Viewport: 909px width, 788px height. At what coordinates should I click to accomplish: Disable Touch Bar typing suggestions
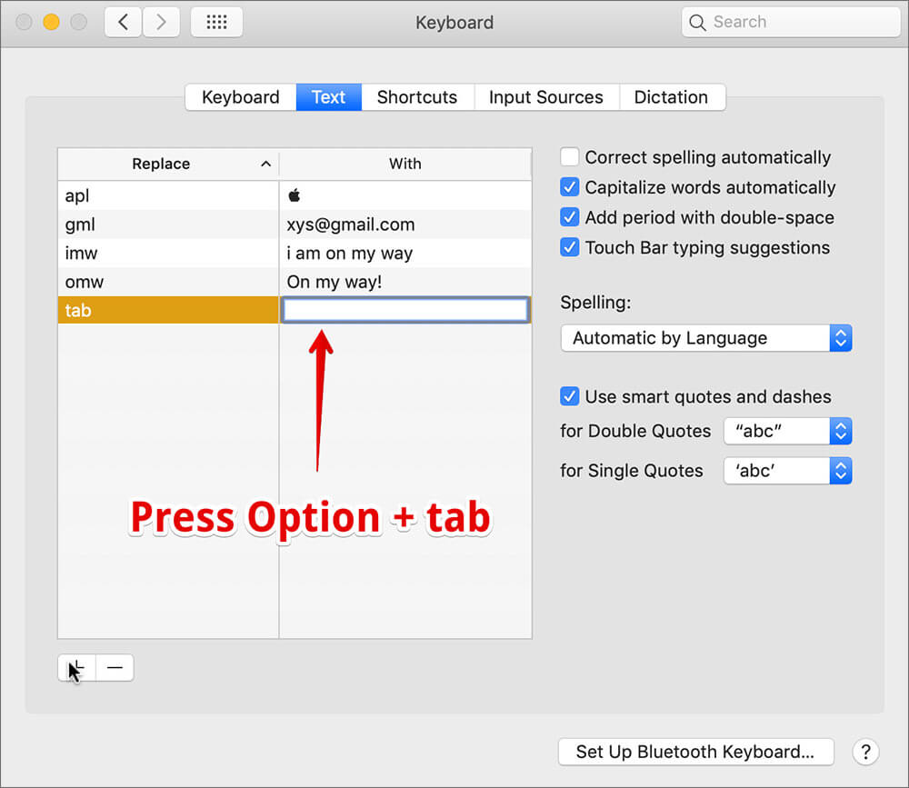pos(569,247)
